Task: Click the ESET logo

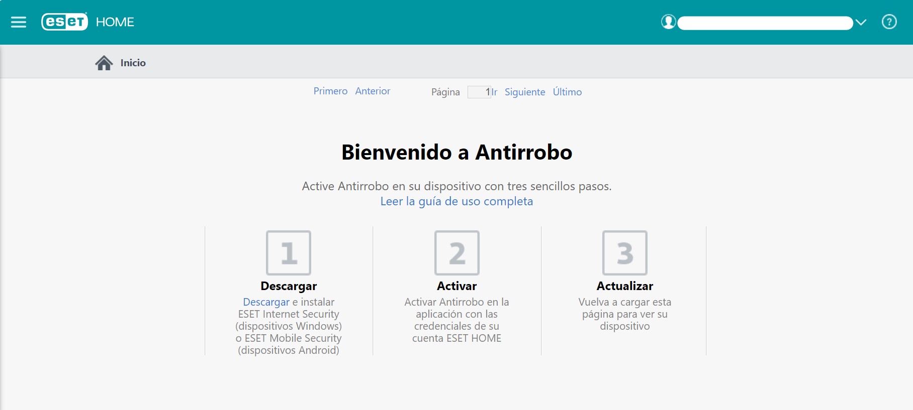Action: 64,22
